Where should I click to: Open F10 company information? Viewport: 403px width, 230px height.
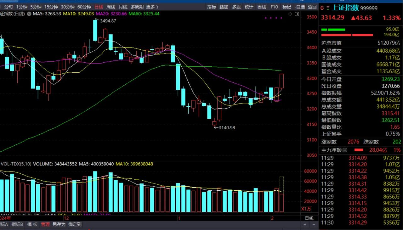[274, 7]
